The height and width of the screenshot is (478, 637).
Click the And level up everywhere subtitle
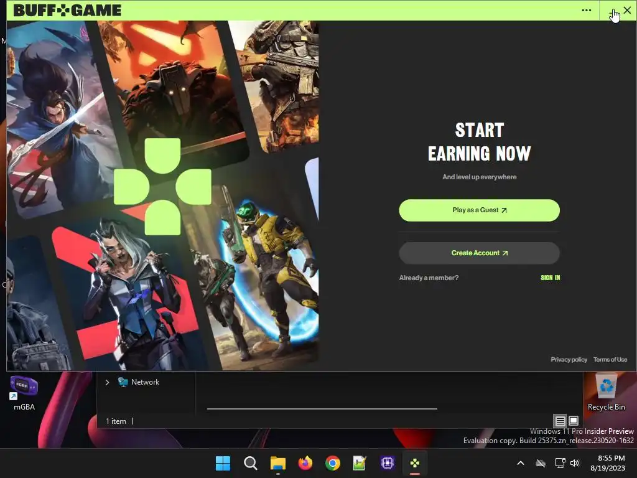coord(480,177)
